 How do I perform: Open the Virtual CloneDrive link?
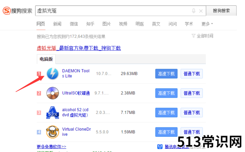pos(76,132)
